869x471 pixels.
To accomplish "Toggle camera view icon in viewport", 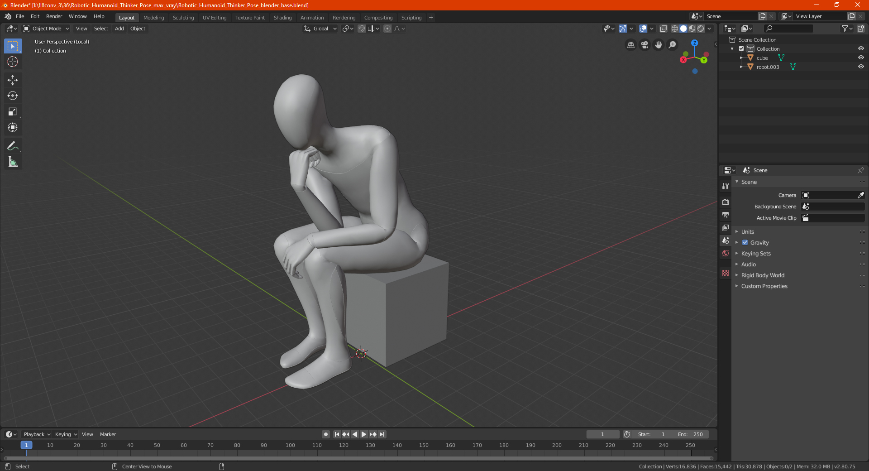I will tap(645, 45).
